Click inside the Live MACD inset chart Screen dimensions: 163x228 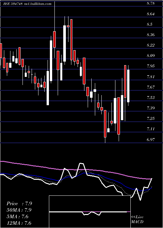coord(90,212)
